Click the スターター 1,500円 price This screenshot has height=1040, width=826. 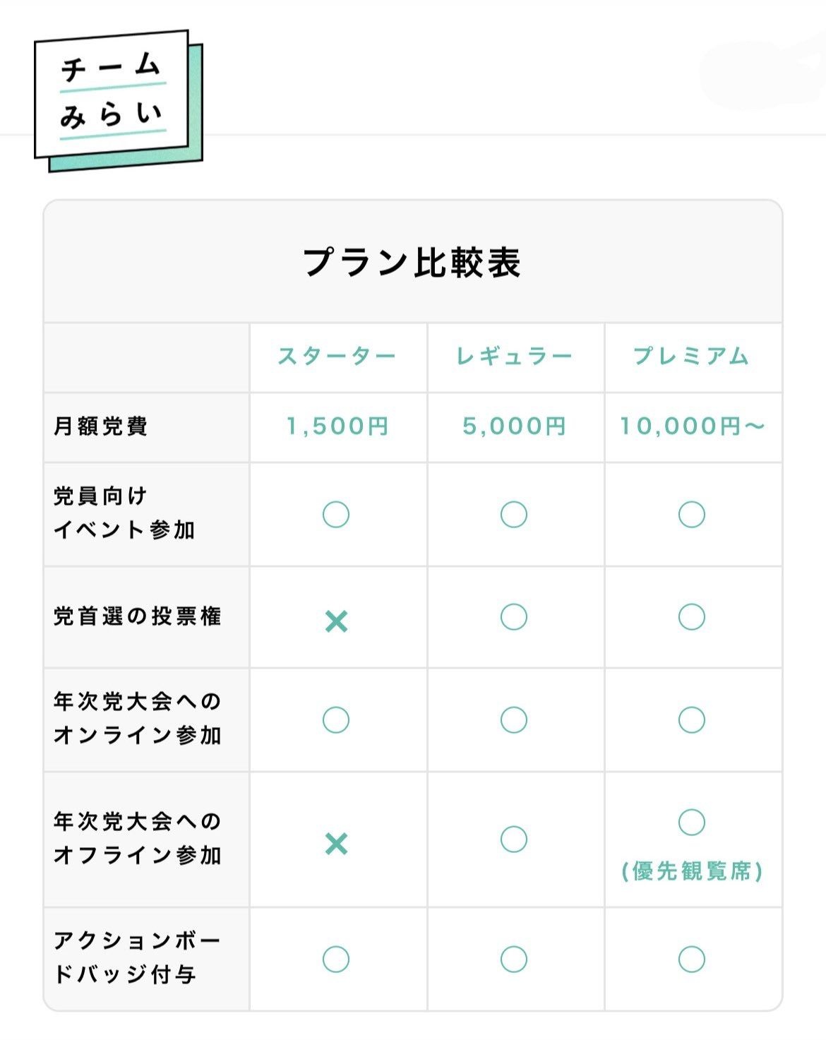point(337,426)
